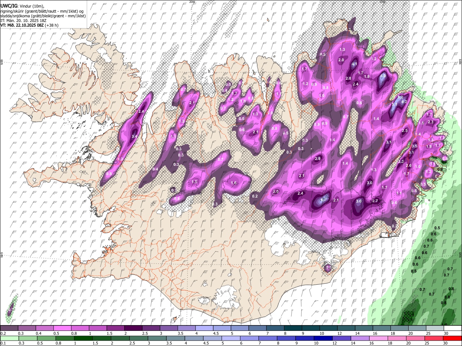
Task: Click the '3.0' snowfall value on the map
Action: coord(370,183)
